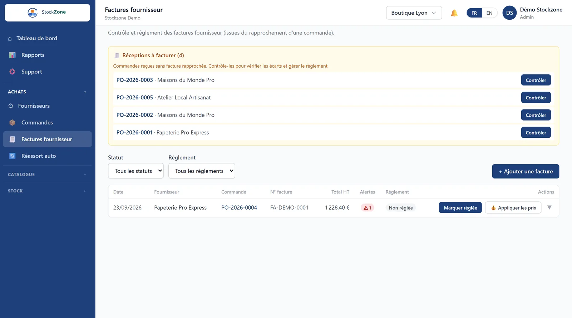Switch language to FR
The image size is (572, 318).
[x=474, y=13]
